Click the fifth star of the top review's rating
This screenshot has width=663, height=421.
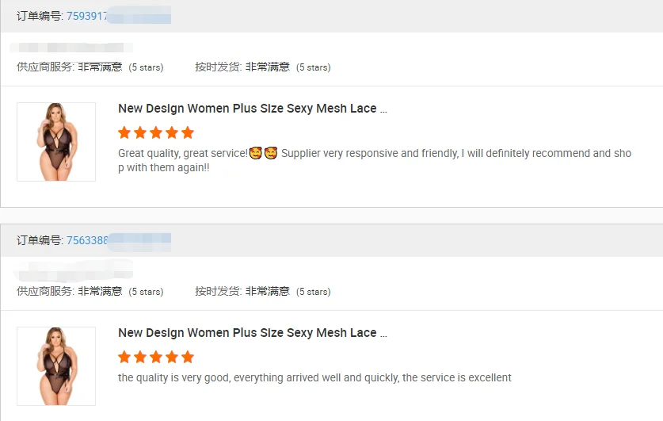pos(188,132)
